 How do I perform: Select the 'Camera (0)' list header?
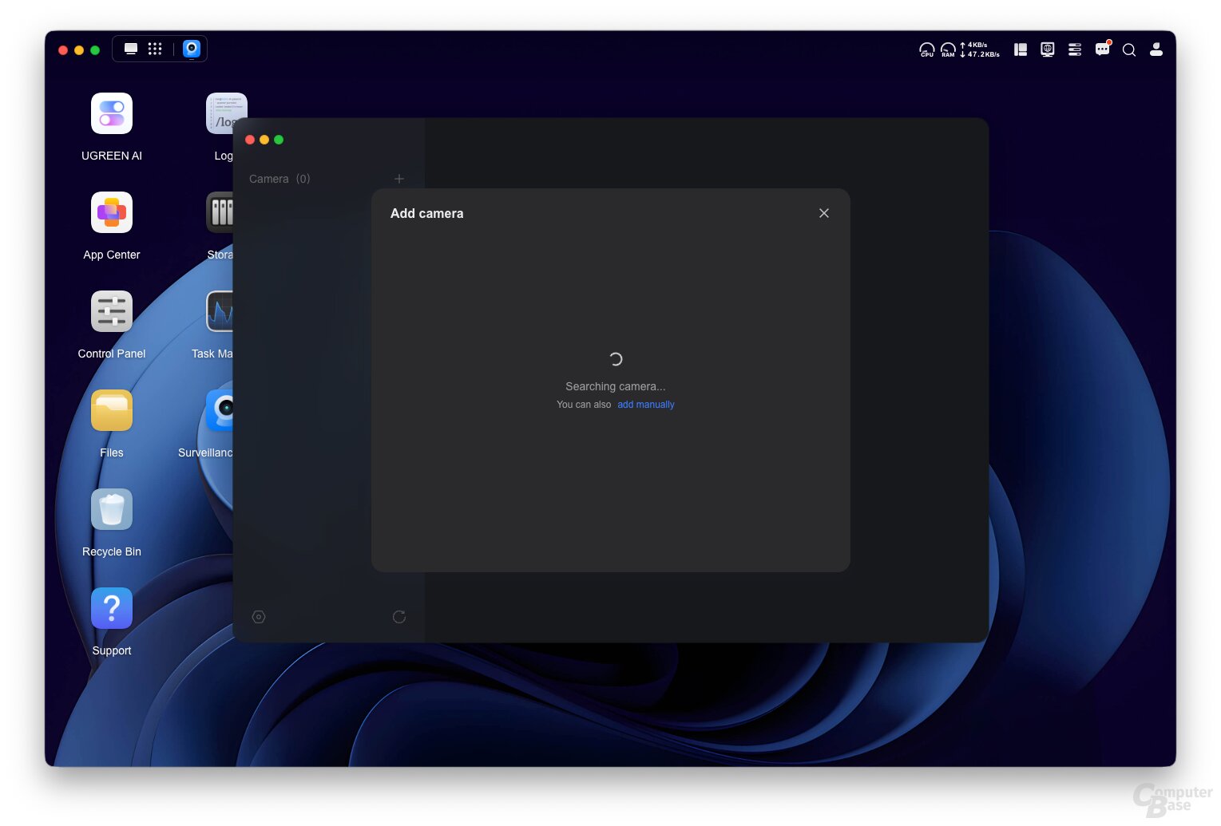coord(279,179)
